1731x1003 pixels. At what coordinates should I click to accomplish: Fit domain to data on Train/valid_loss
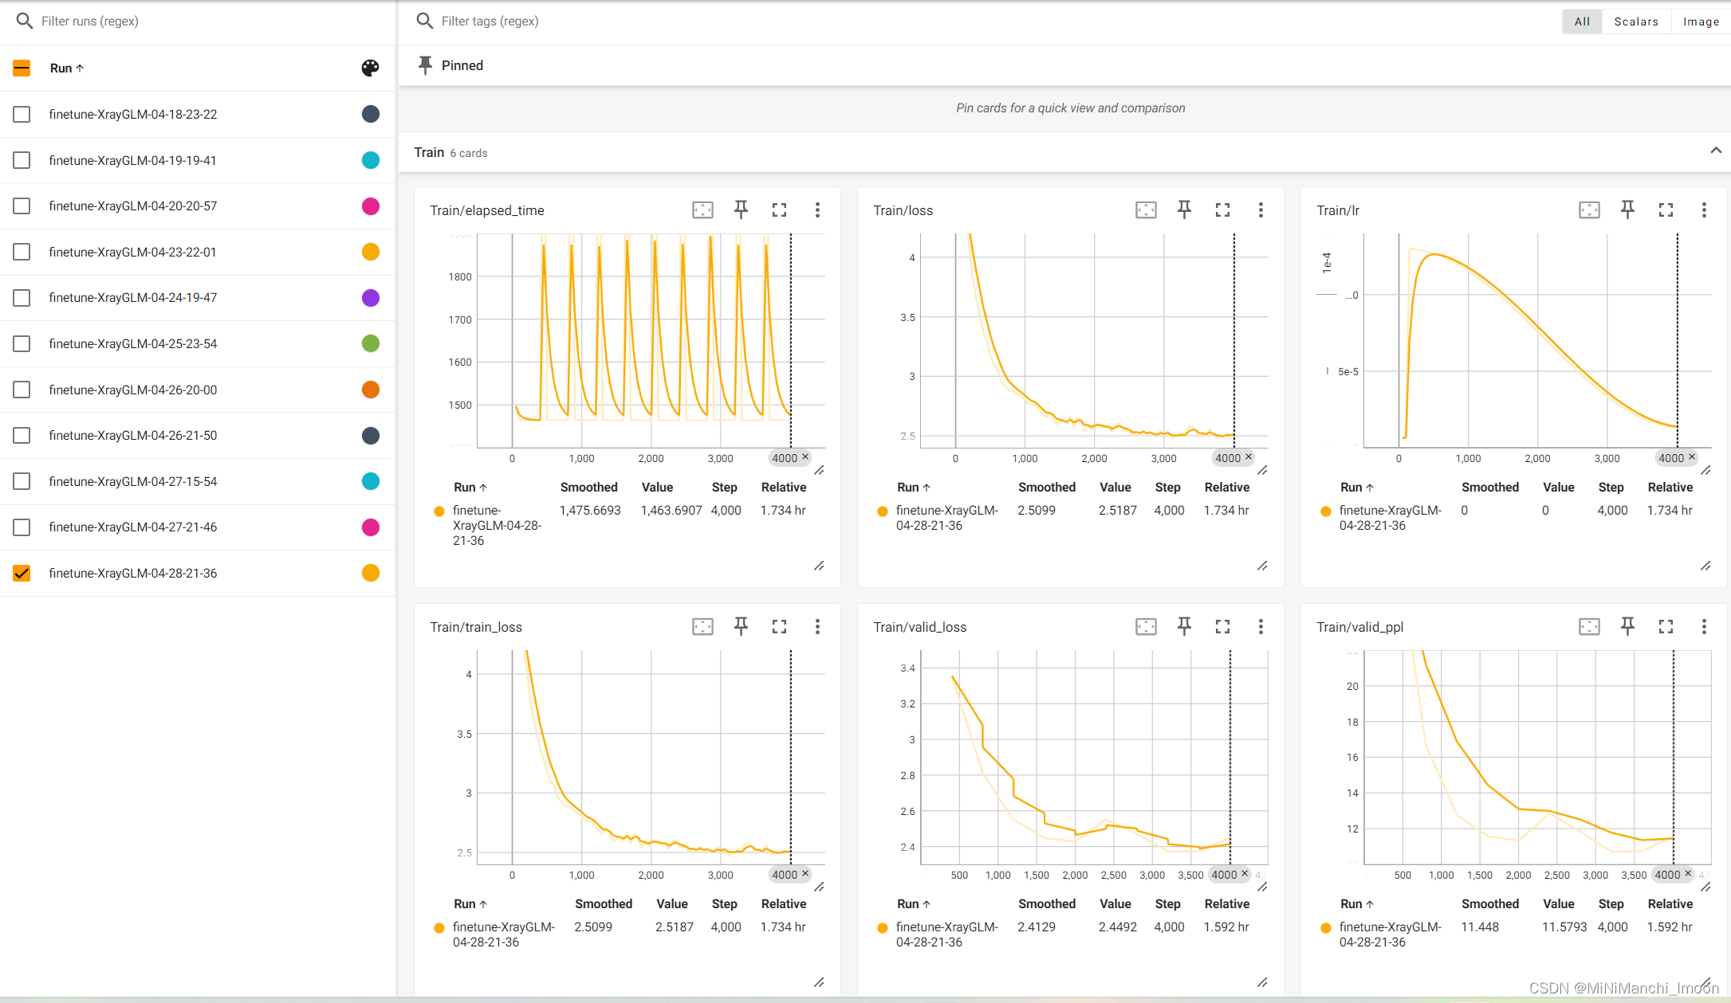[1145, 626]
